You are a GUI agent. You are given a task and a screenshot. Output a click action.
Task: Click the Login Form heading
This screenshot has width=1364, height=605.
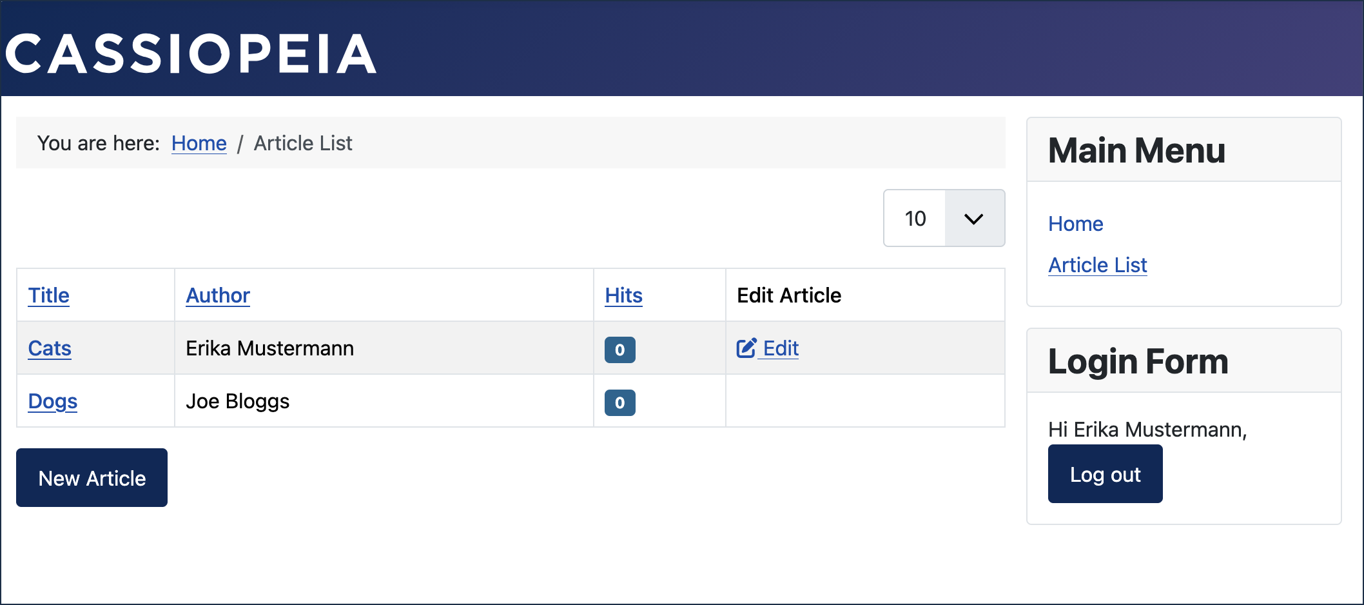click(x=1138, y=361)
